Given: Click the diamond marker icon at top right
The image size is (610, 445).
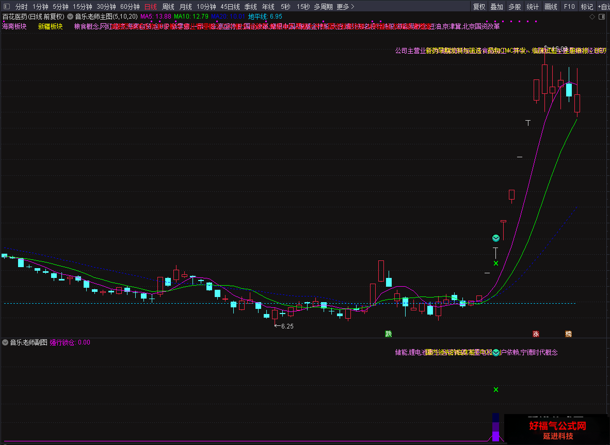Looking at the screenshot, I should (x=592, y=17).
